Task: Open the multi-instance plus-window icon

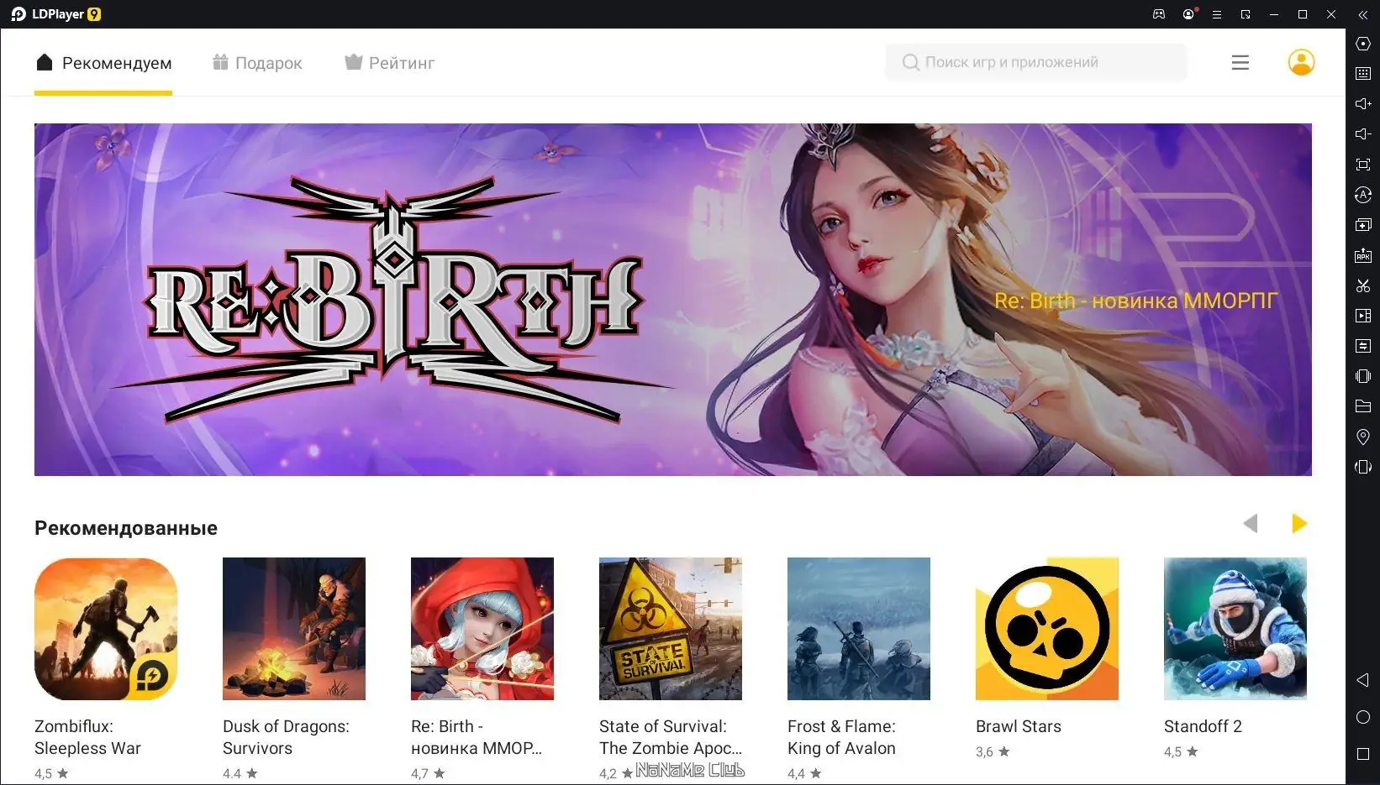Action: 1363,225
